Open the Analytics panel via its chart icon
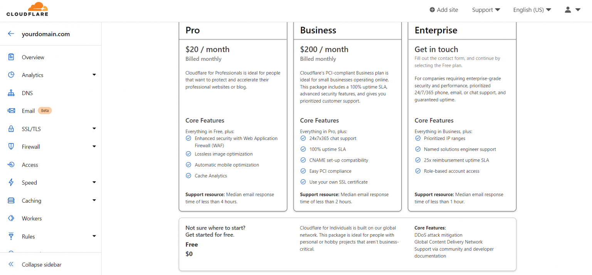The height and width of the screenshot is (275, 592). 11,75
